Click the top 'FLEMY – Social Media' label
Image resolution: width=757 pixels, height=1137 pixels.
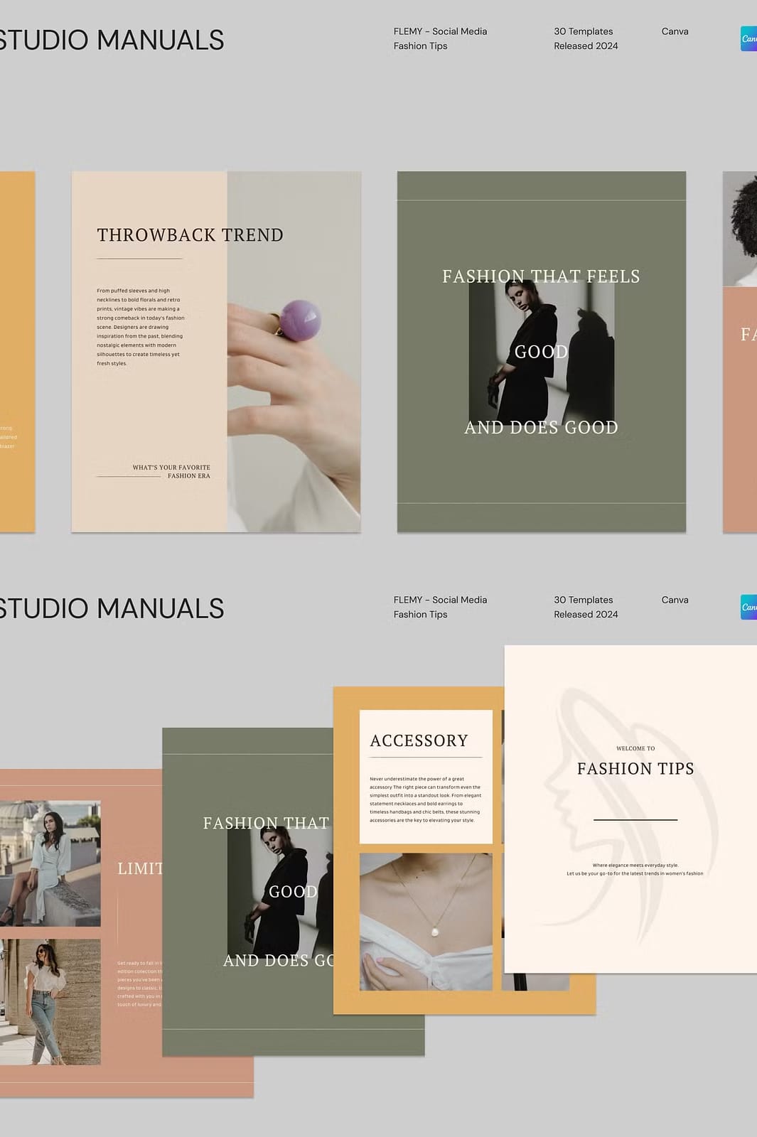click(440, 31)
